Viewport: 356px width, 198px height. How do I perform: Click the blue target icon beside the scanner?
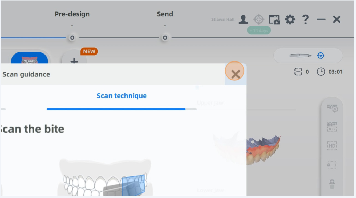tap(321, 56)
